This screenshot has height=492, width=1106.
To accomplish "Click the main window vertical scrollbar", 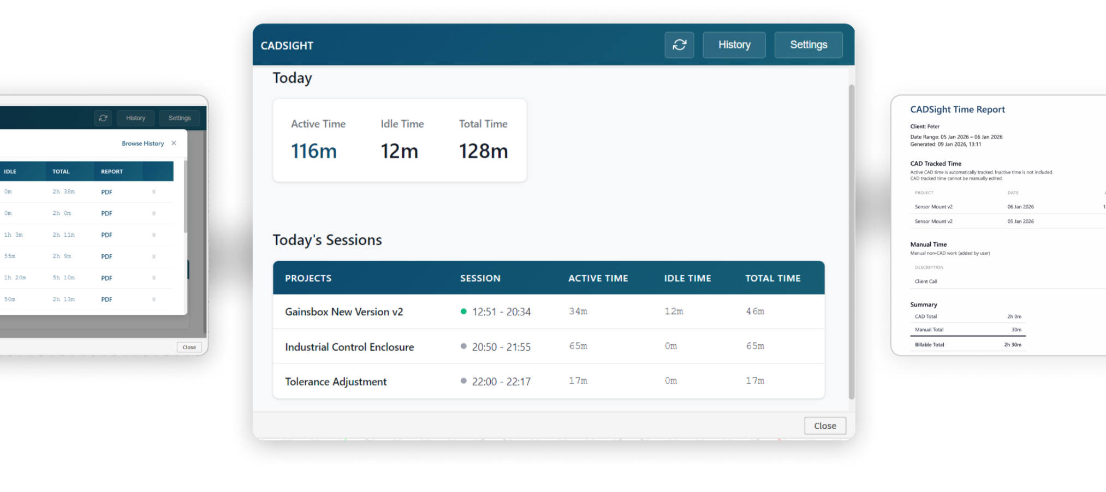I will (851, 240).
